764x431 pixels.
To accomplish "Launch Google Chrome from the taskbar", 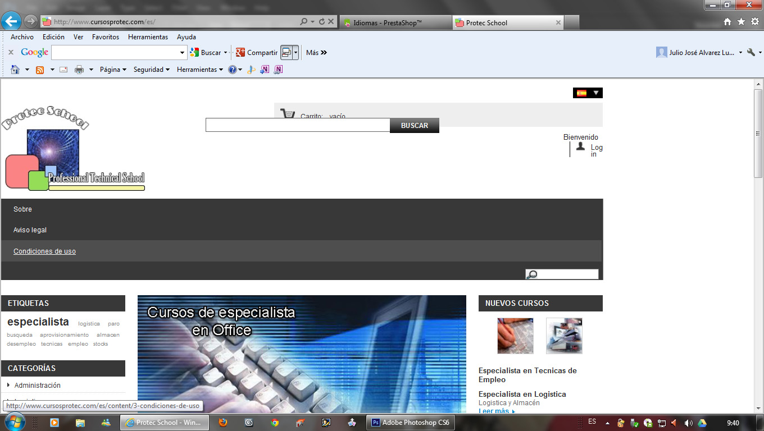I will 275,423.
